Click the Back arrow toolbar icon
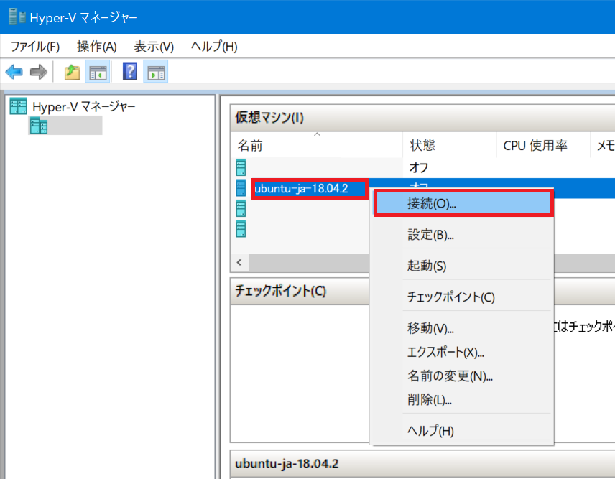Screen dimensions: 615x479 click(x=14, y=72)
